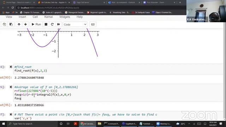Open the Widgets menu

pyautogui.click(x=65, y=17)
